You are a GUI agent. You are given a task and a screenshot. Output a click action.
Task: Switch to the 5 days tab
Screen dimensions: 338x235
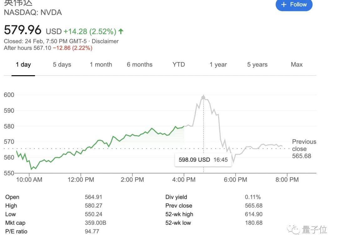click(62, 65)
